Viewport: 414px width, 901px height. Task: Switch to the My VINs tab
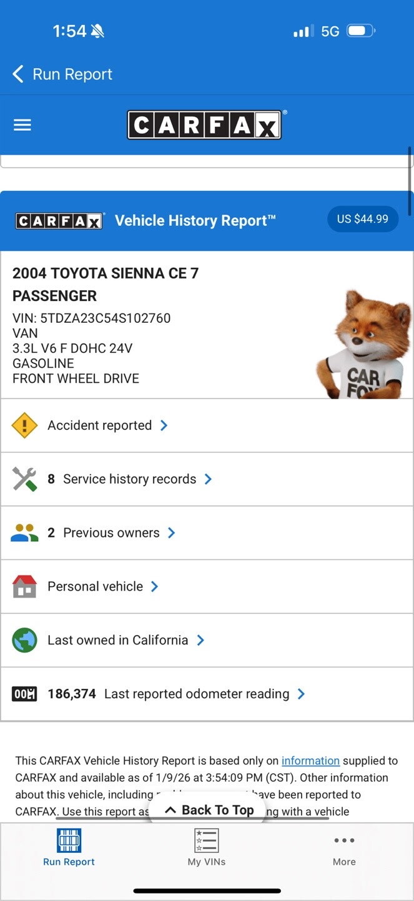(x=207, y=848)
